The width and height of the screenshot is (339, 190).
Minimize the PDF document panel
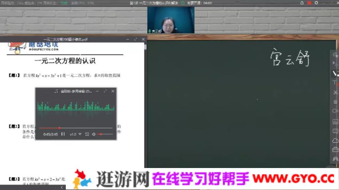(x=128, y=39)
